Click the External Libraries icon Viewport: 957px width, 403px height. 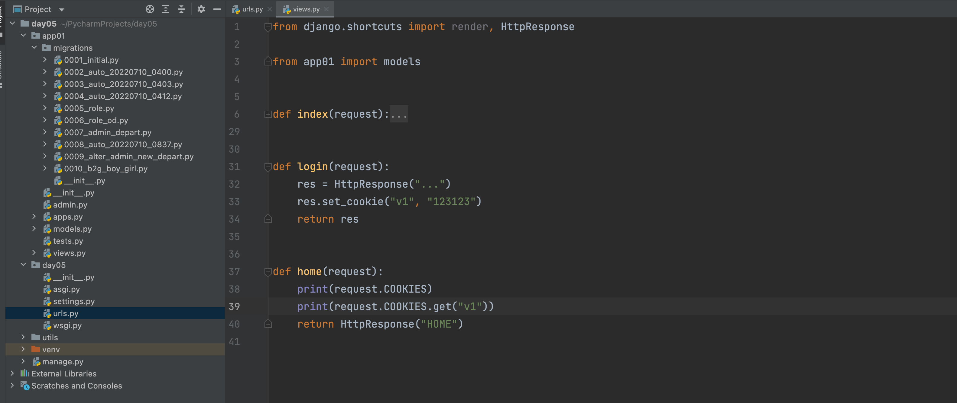click(x=24, y=374)
